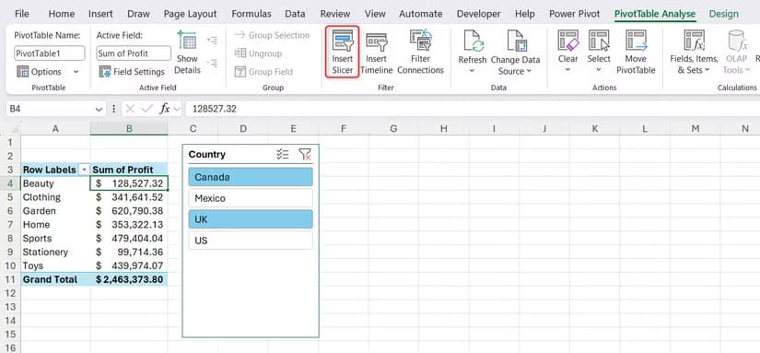Image resolution: width=760 pixels, height=353 pixels.
Task: Click the Stationery row label
Action: click(55, 253)
